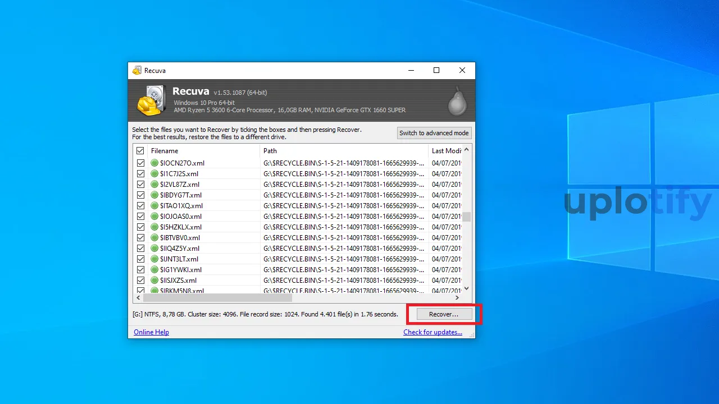Click the green status dot for $IOJOAS0.xml
This screenshot has height=404, width=719.
(155, 217)
